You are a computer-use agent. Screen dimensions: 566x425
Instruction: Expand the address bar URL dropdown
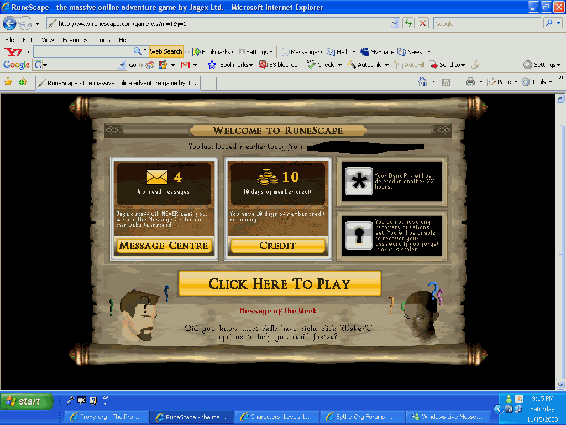click(x=395, y=23)
